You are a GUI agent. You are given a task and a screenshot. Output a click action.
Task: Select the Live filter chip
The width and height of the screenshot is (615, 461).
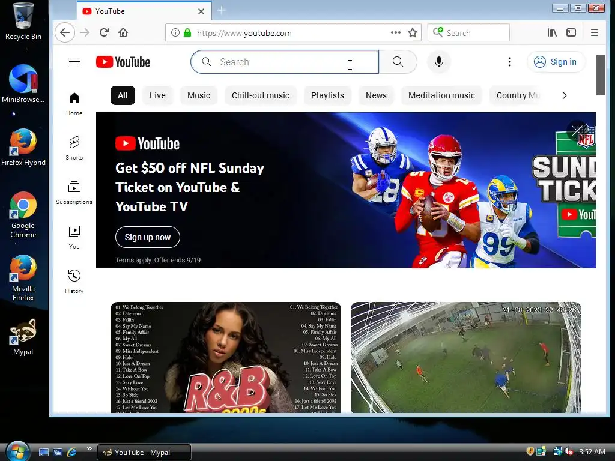pyautogui.click(x=157, y=95)
